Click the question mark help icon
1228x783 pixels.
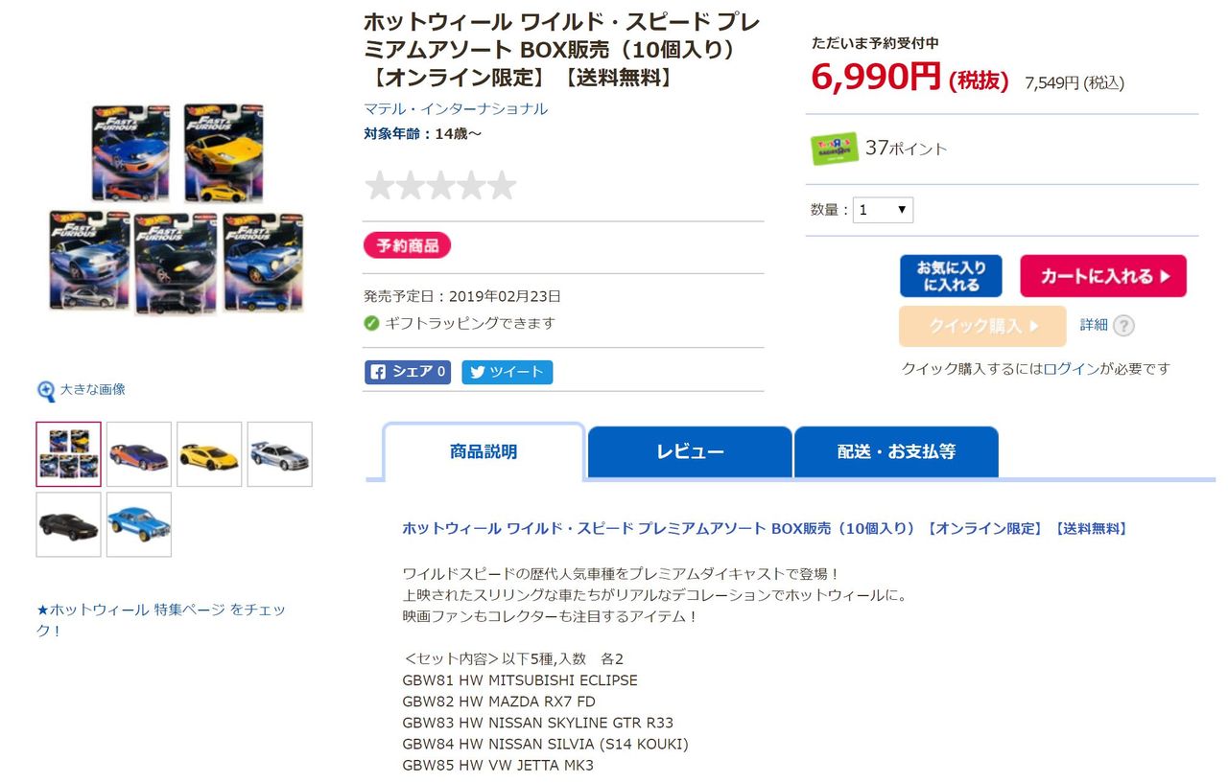pos(1123,326)
